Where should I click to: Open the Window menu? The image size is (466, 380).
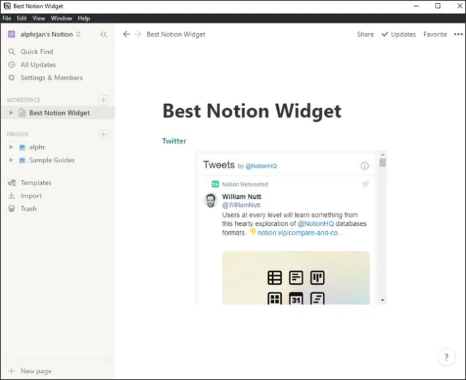(x=61, y=18)
